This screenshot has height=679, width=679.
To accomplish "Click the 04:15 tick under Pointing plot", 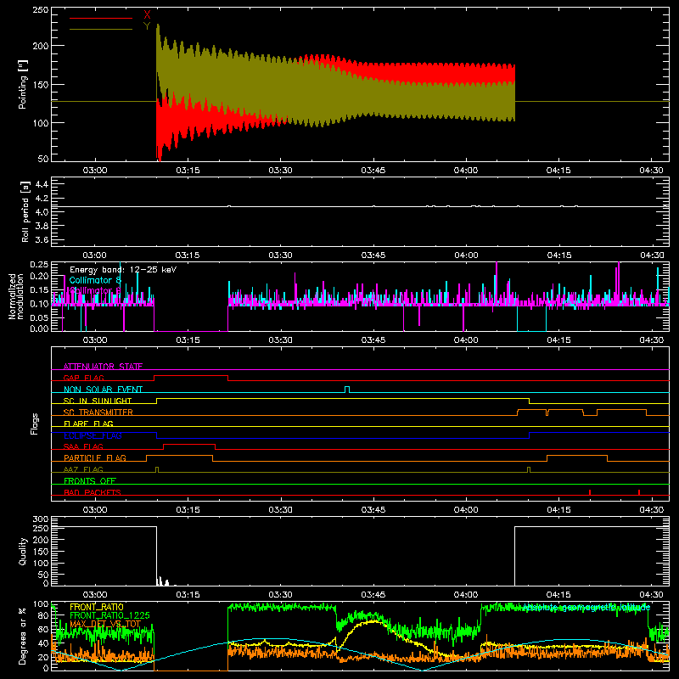I will [558, 171].
